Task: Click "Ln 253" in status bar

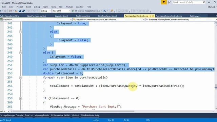Action: (96, 120)
